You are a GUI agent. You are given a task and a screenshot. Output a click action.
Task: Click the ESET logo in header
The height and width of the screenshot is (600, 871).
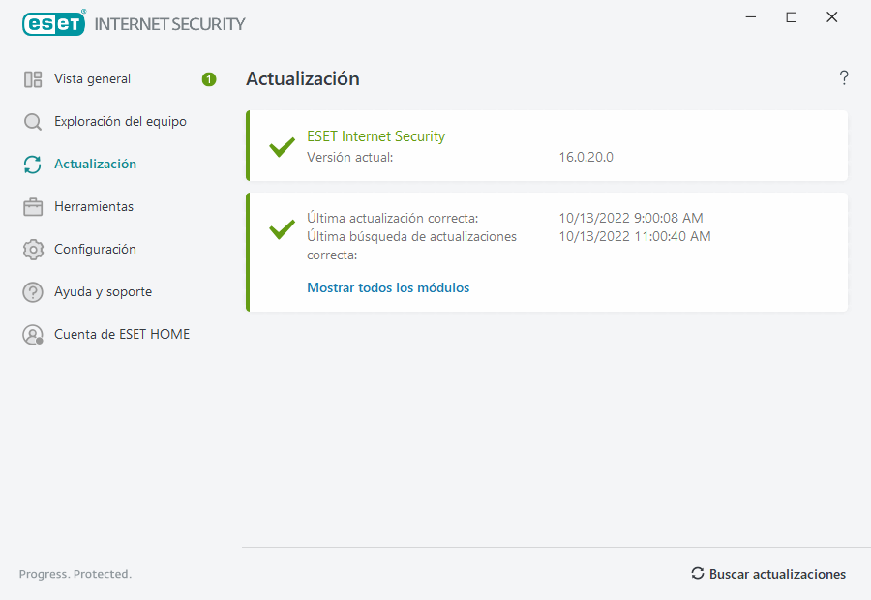(x=54, y=23)
